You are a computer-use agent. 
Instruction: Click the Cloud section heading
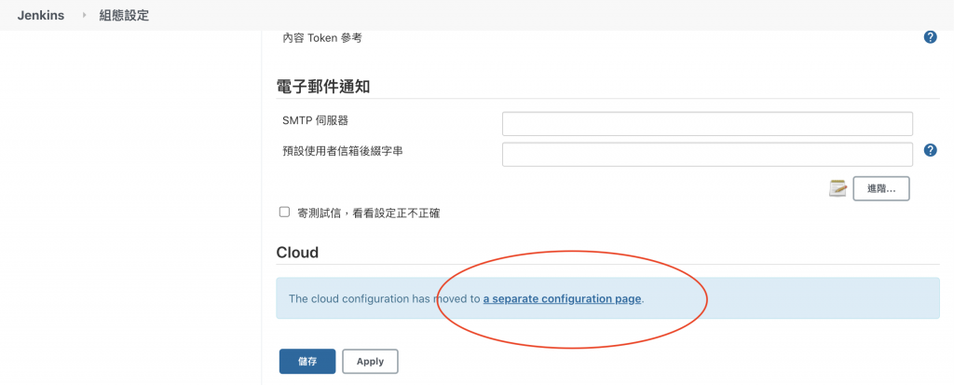point(297,253)
